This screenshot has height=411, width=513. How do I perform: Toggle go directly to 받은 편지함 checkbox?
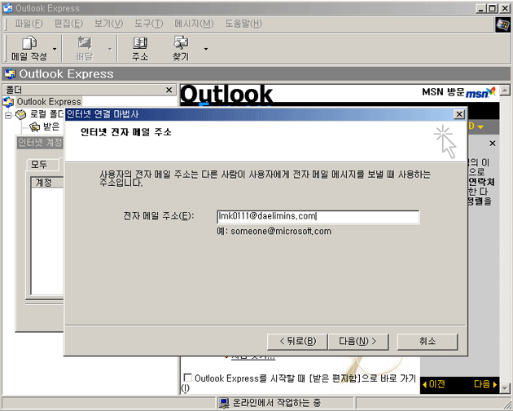click(x=188, y=378)
